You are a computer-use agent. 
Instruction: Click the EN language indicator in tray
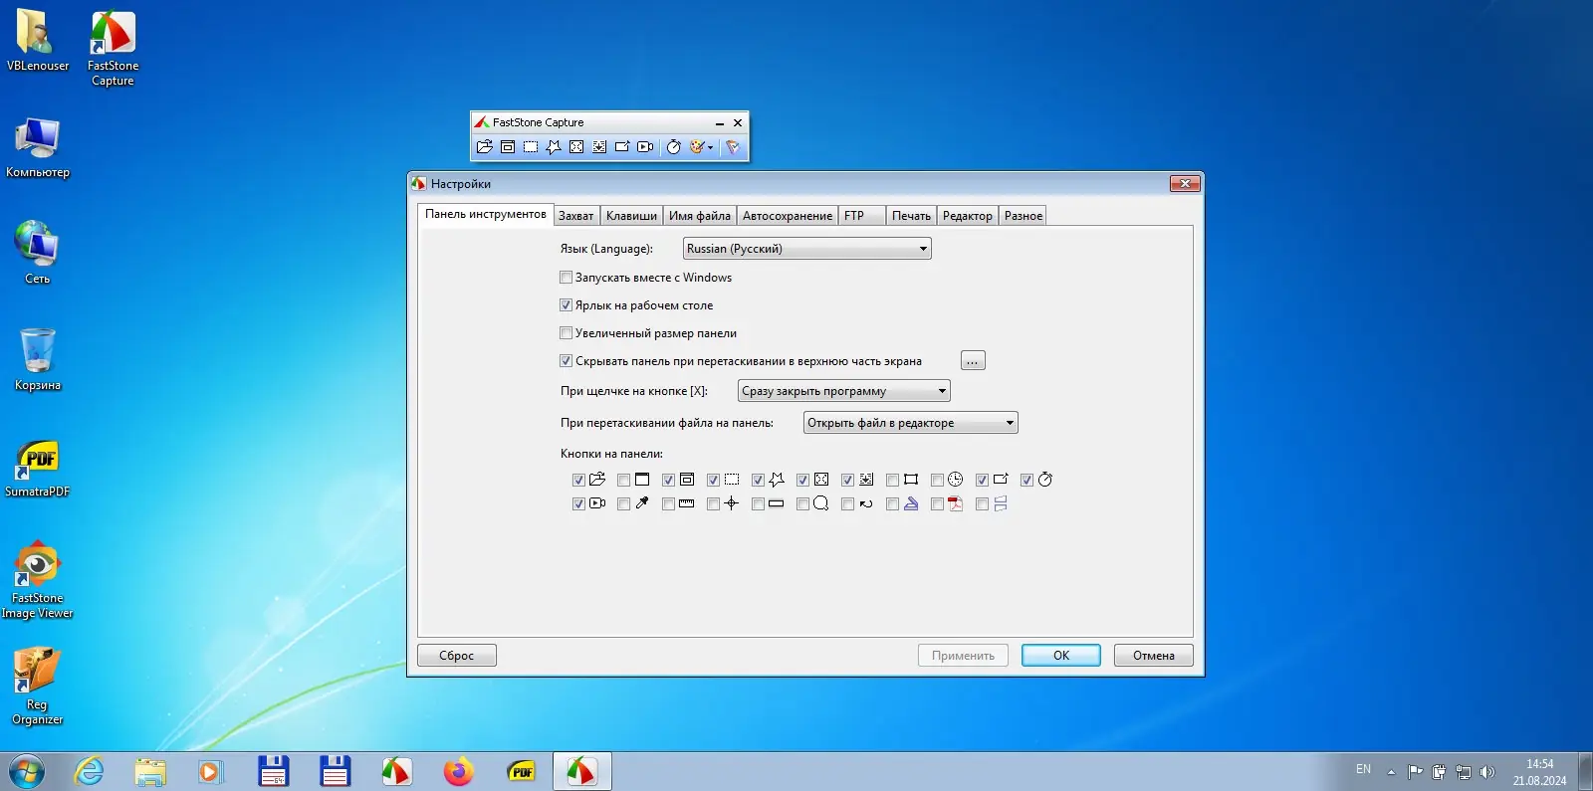(1363, 770)
